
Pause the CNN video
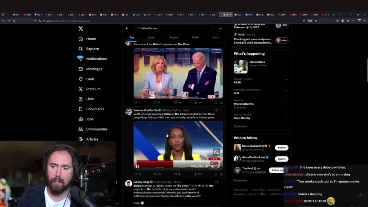coord(137,166)
